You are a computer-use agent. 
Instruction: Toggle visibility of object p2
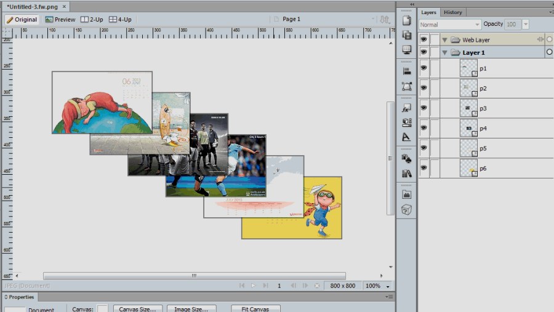(424, 87)
